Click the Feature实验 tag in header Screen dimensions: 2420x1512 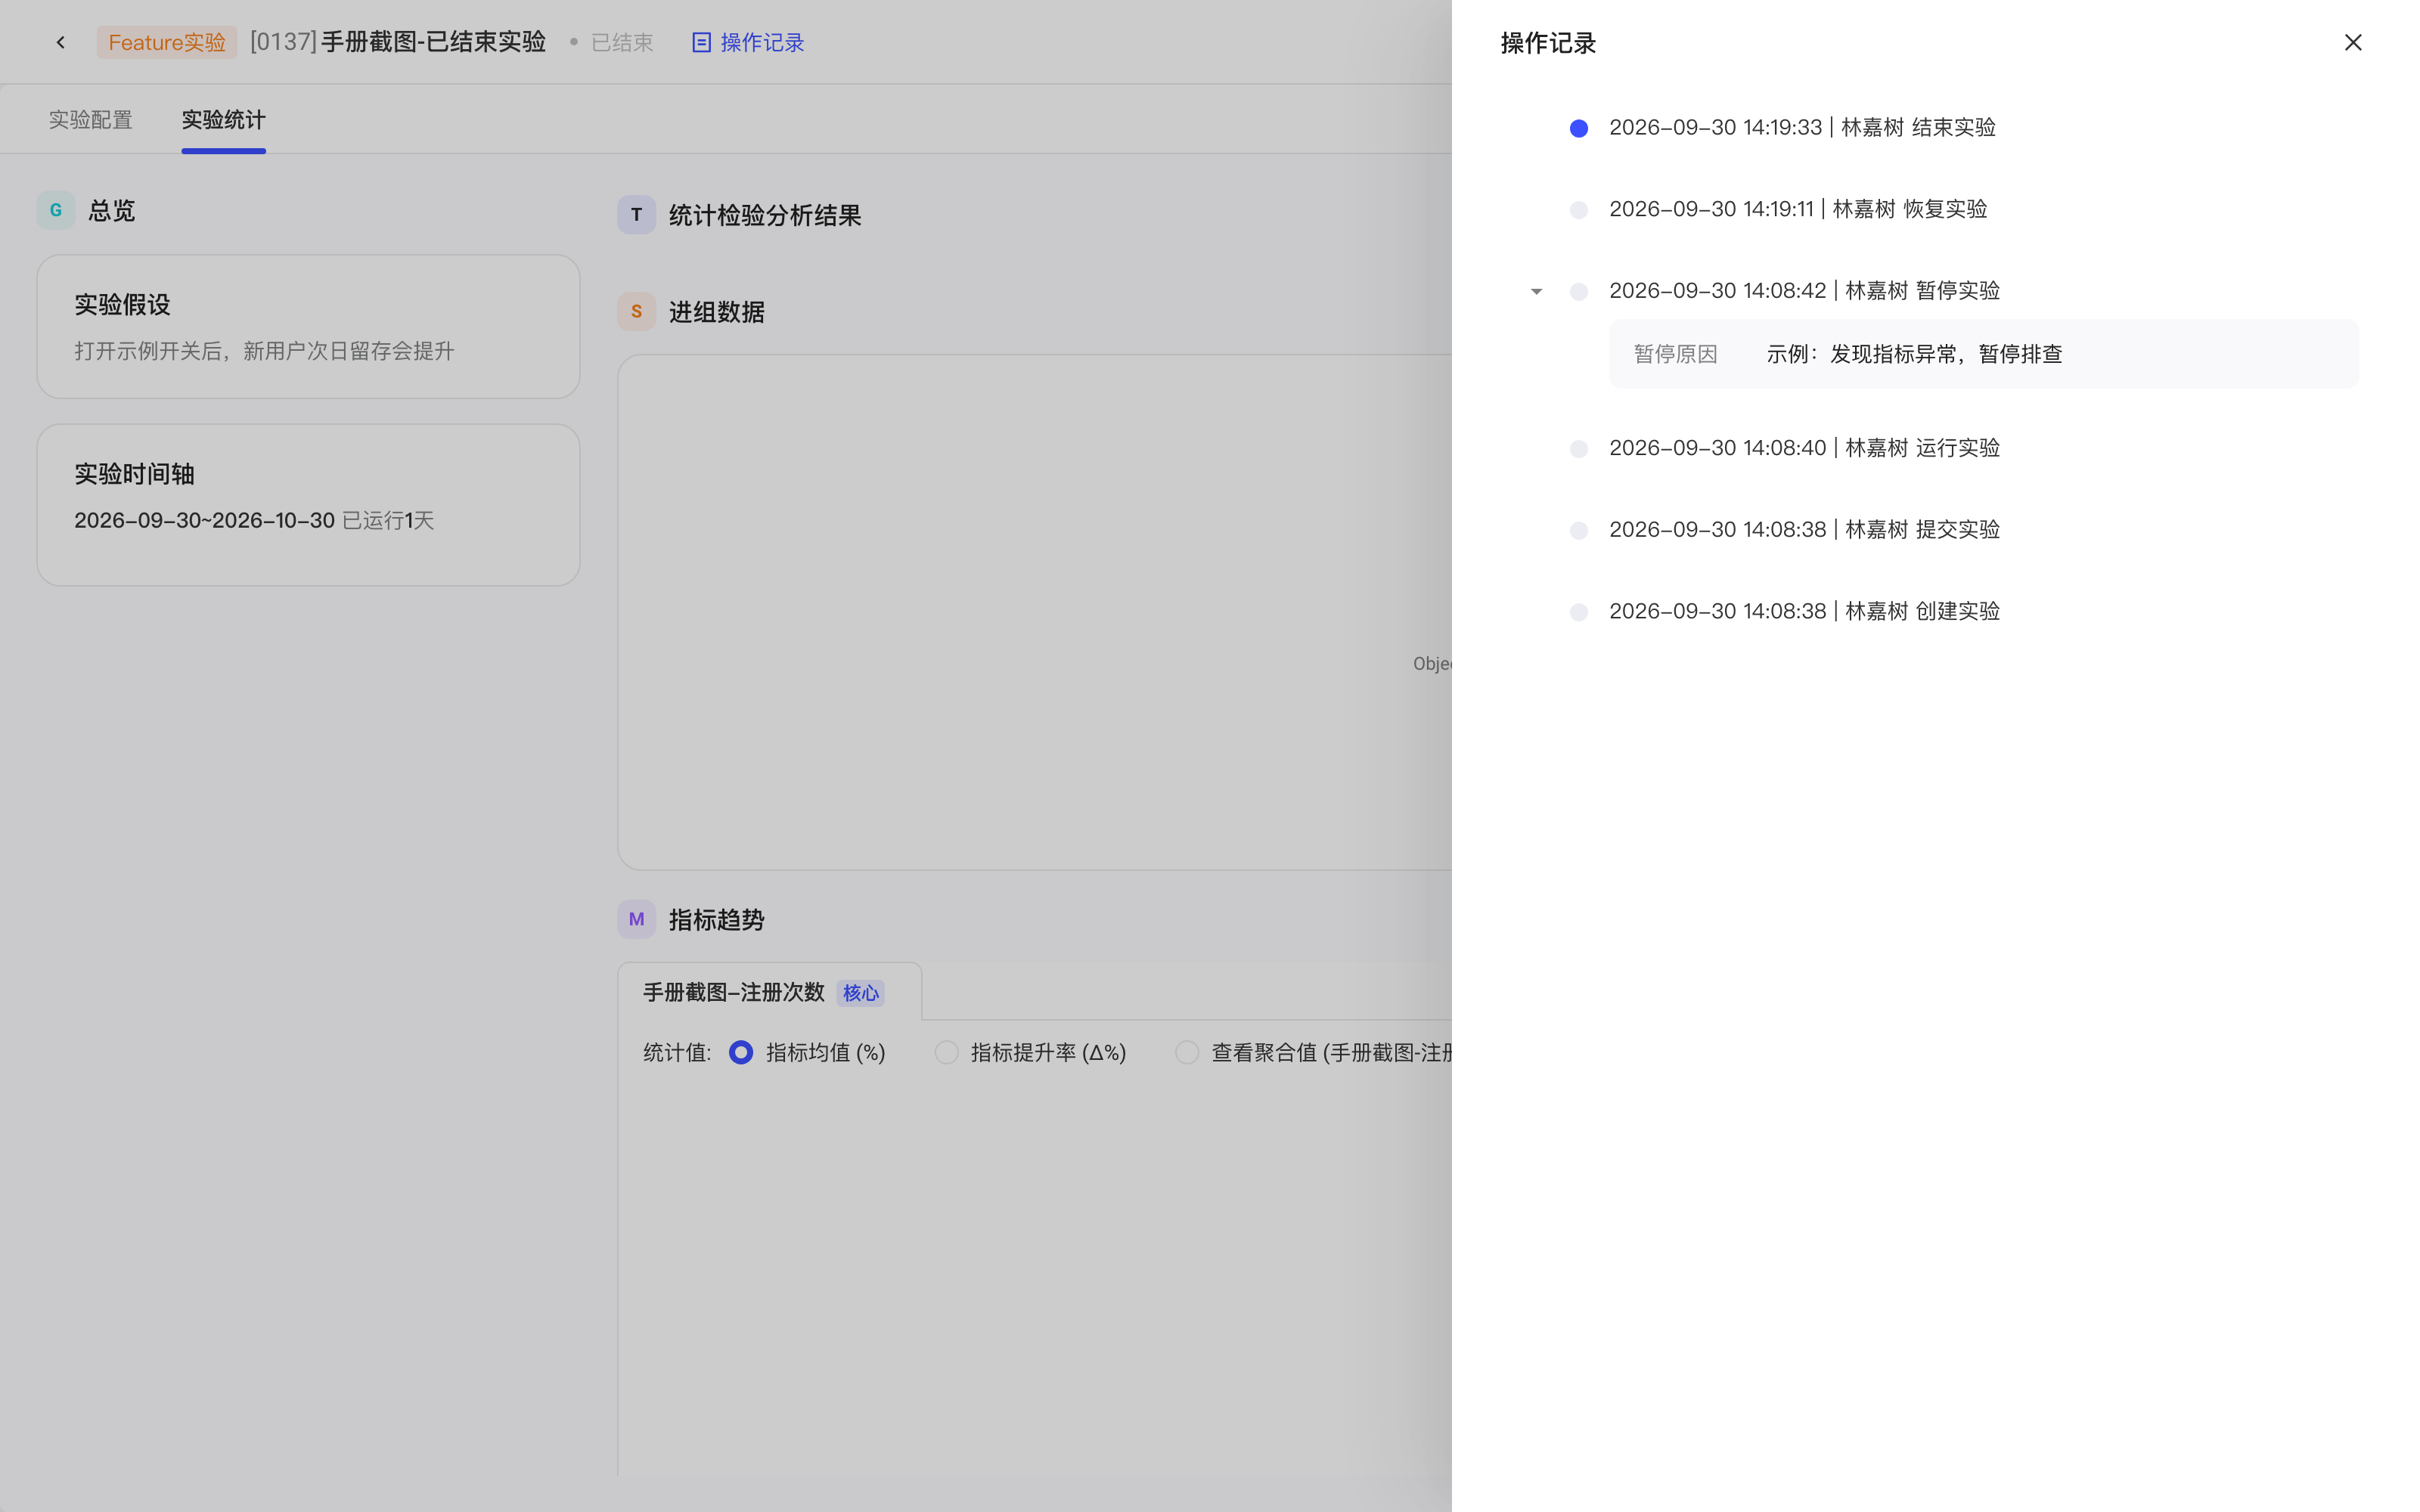tap(167, 42)
